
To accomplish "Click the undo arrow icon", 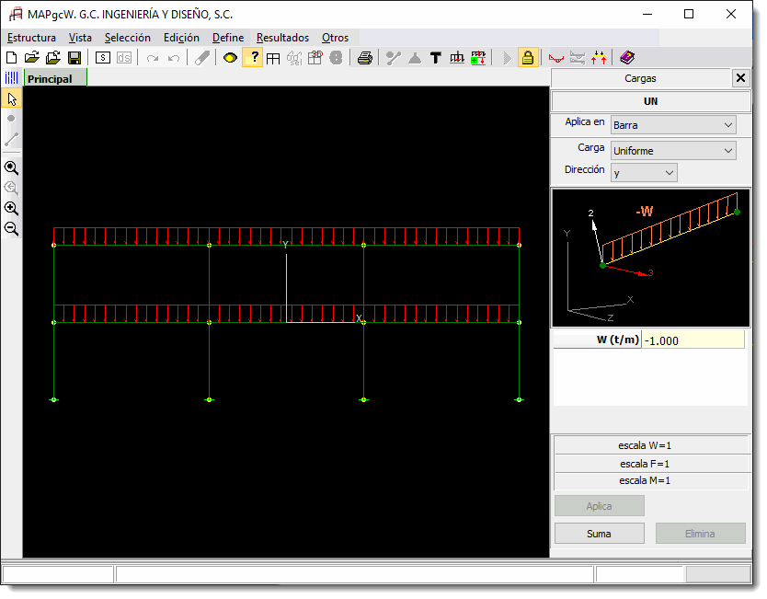I will click(x=174, y=58).
